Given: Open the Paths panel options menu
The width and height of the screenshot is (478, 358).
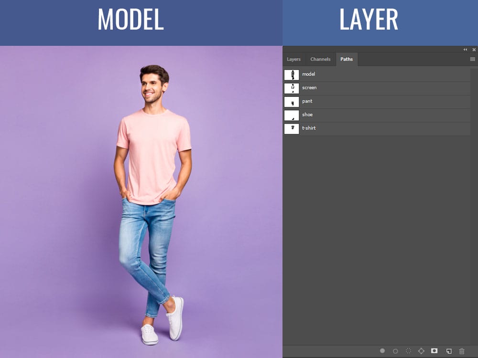Looking at the screenshot, I should (x=473, y=59).
